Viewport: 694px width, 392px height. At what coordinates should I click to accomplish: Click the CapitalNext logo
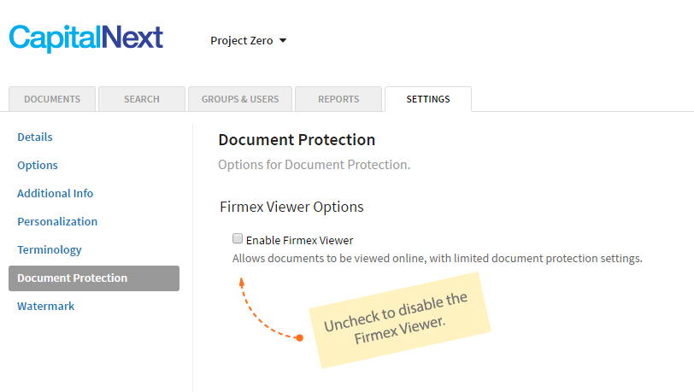85,38
